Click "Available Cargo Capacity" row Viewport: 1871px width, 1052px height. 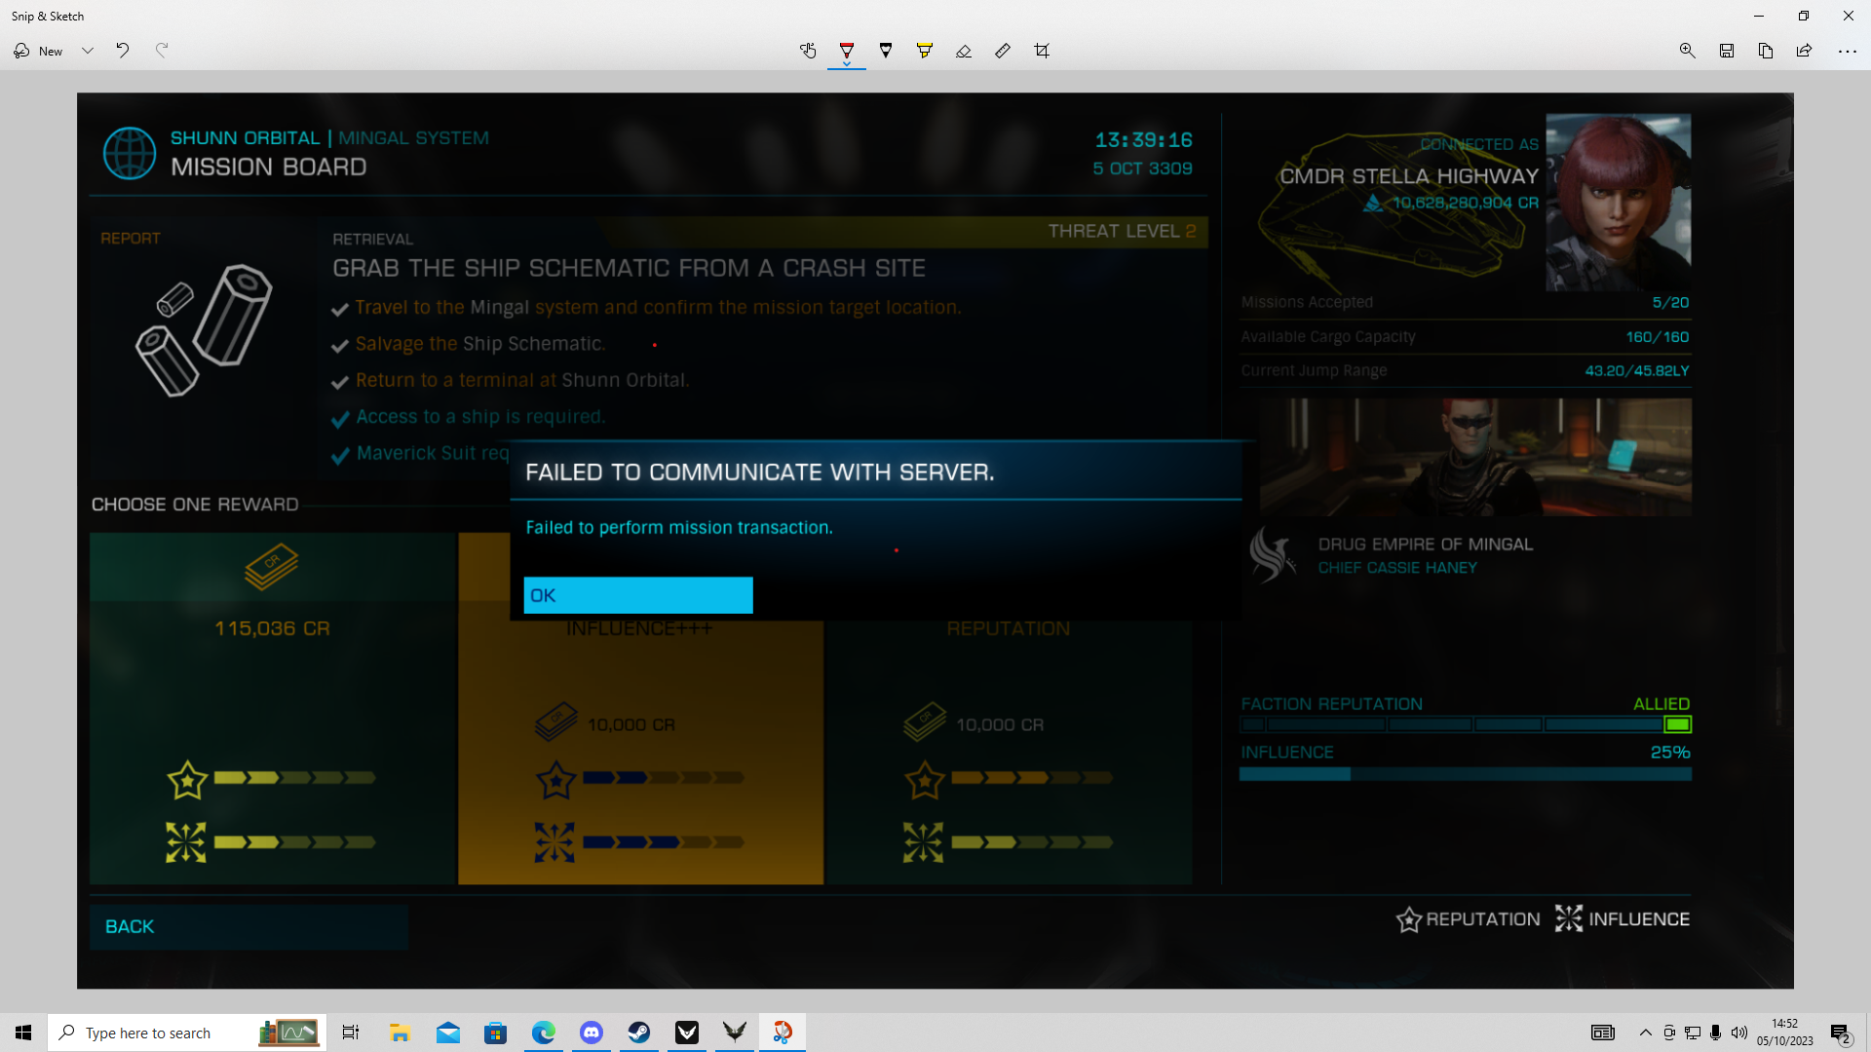pyautogui.click(x=1465, y=337)
